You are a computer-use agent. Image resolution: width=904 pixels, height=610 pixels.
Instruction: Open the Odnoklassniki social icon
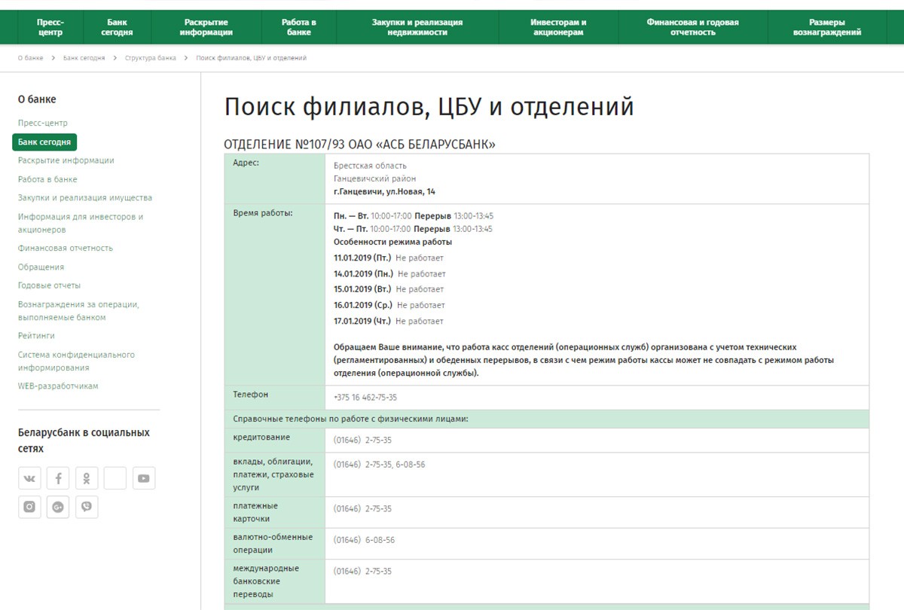[x=87, y=478]
